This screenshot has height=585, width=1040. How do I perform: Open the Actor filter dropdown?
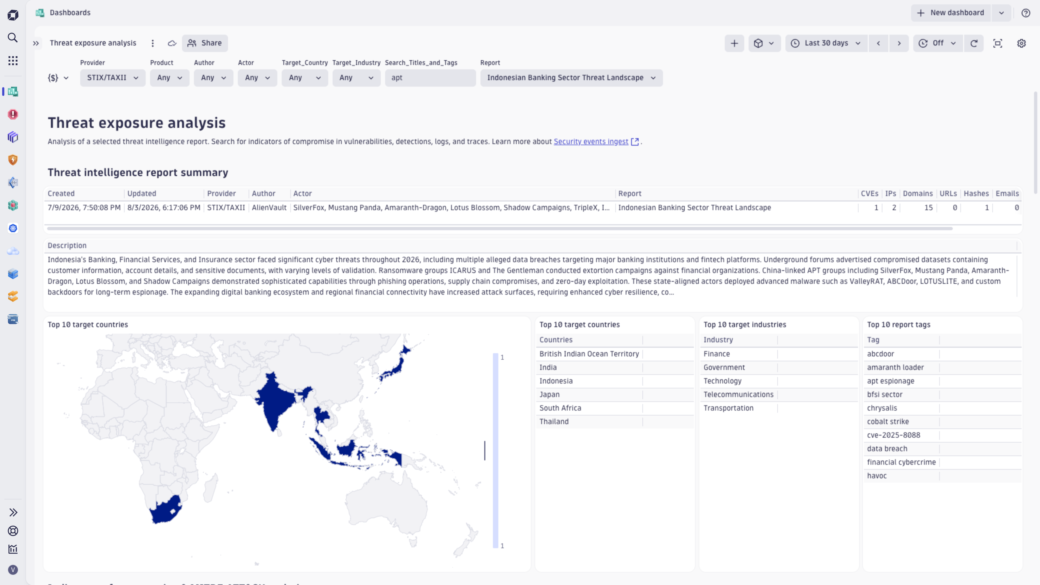click(257, 78)
